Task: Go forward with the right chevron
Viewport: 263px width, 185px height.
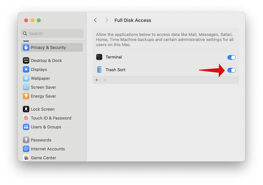Action: pos(107,20)
